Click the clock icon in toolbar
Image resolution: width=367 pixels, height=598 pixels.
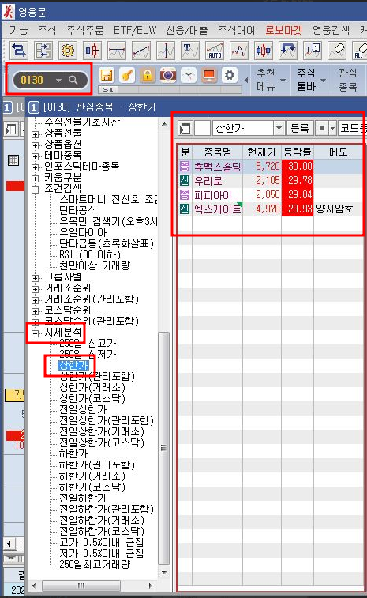[189, 75]
